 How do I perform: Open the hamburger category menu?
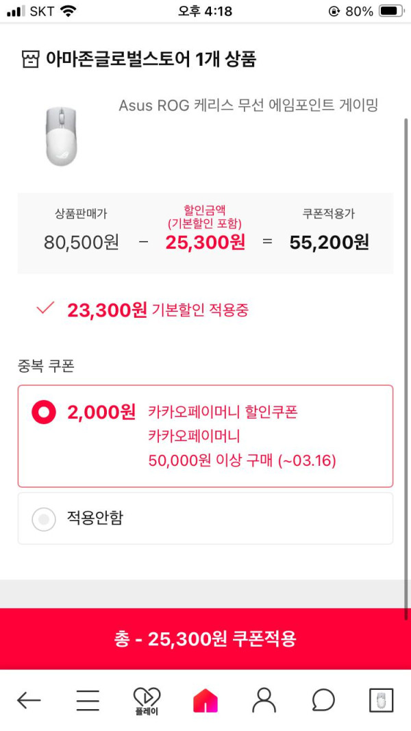88,700
